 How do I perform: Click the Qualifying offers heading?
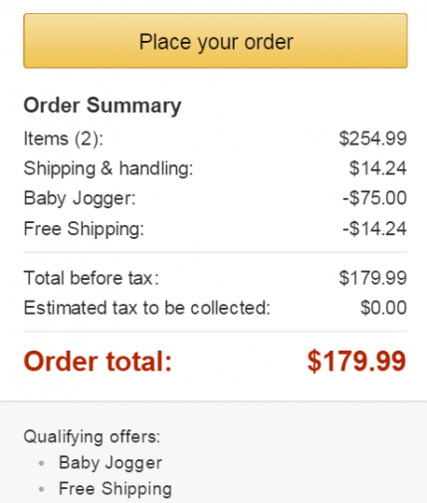point(92,437)
